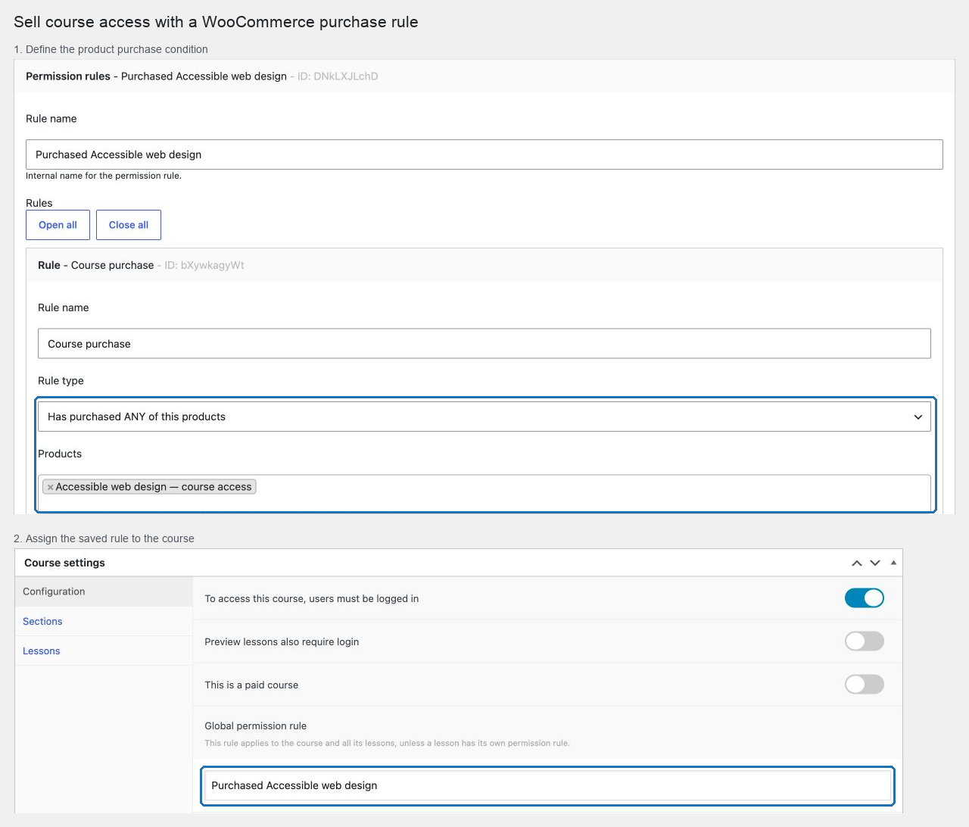
Task: Click the rule ID bXywkagyWt text
Action: 204,265
